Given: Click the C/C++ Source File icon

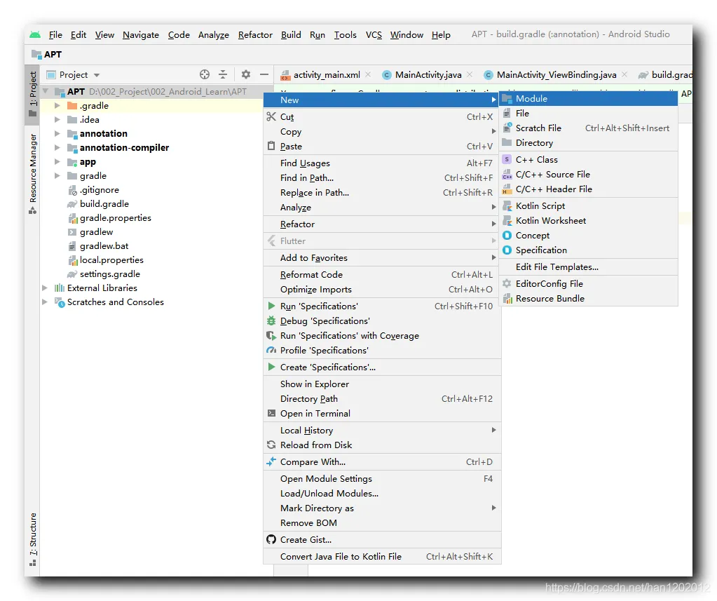Looking at the screenshot, I should (507, 174).
